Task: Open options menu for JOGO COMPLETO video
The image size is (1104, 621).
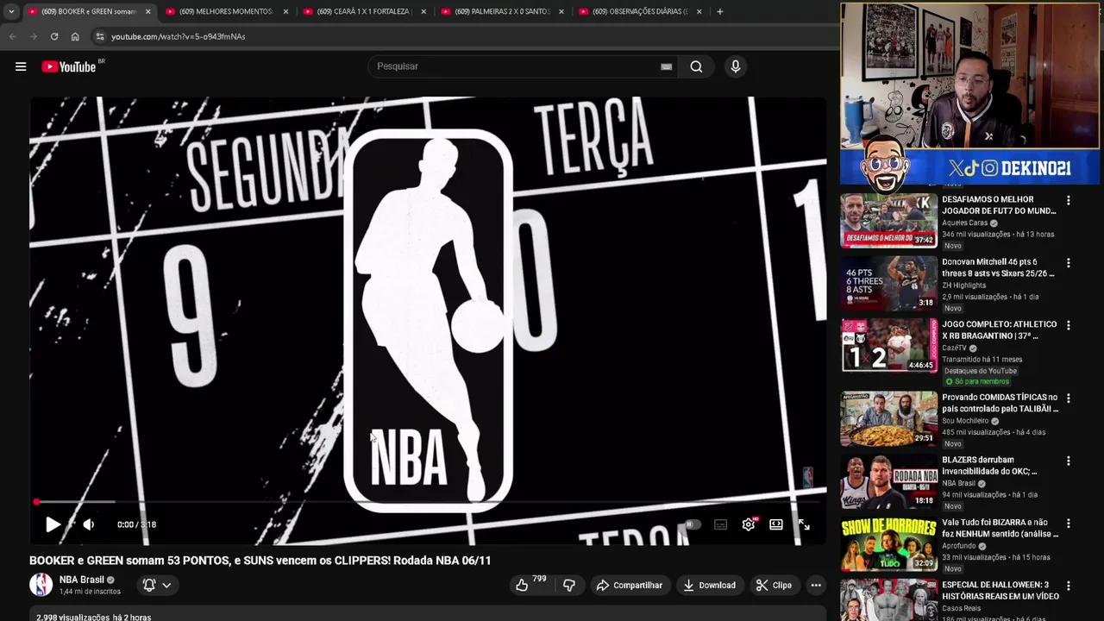Action: 1068,325
